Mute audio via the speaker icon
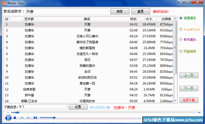The image size is (205, 124). (35, 118)
